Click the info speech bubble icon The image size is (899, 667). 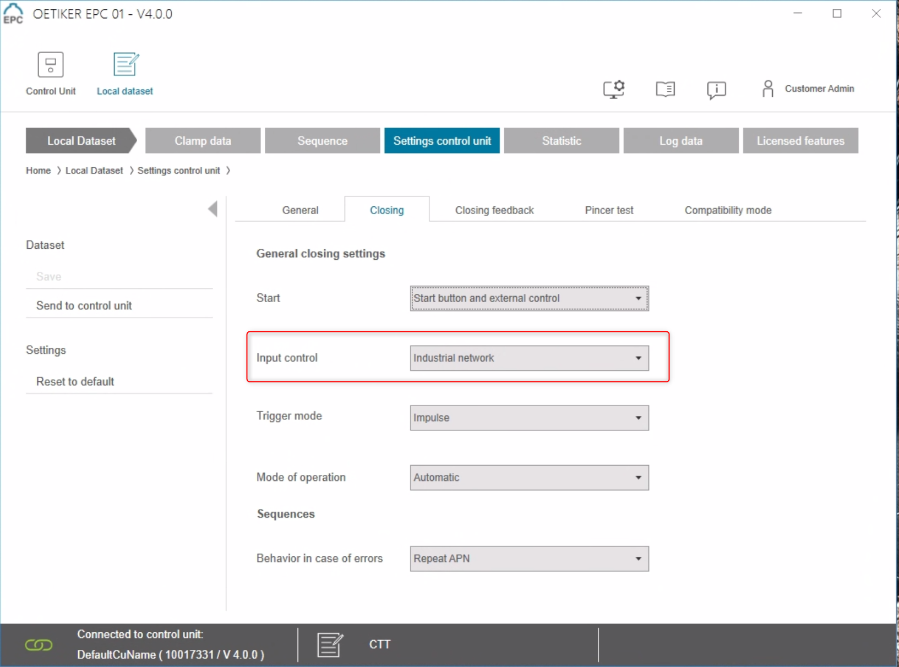point(716,90)
